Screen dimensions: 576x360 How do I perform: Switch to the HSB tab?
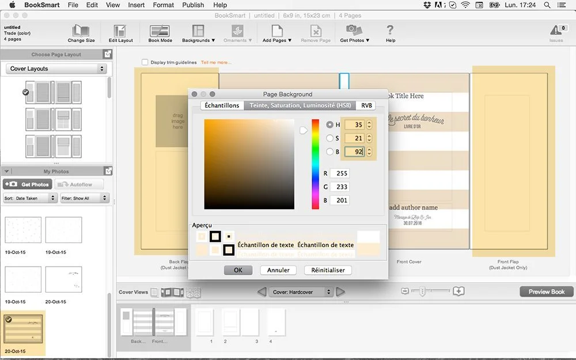tap(300, 105)
